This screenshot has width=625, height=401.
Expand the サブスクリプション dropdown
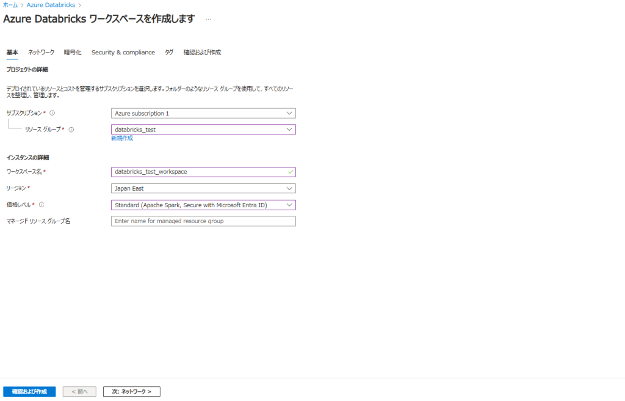[203, 113]
